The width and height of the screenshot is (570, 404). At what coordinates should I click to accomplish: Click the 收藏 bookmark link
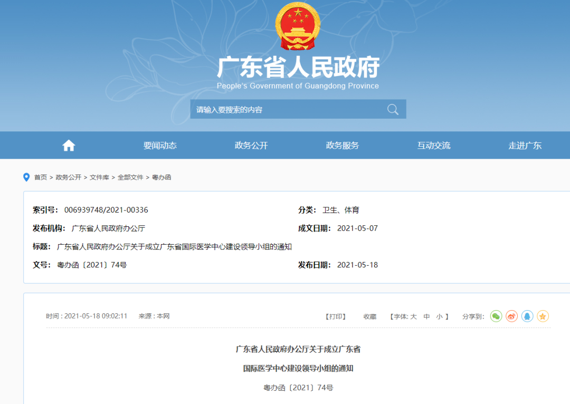pos(370,316)
